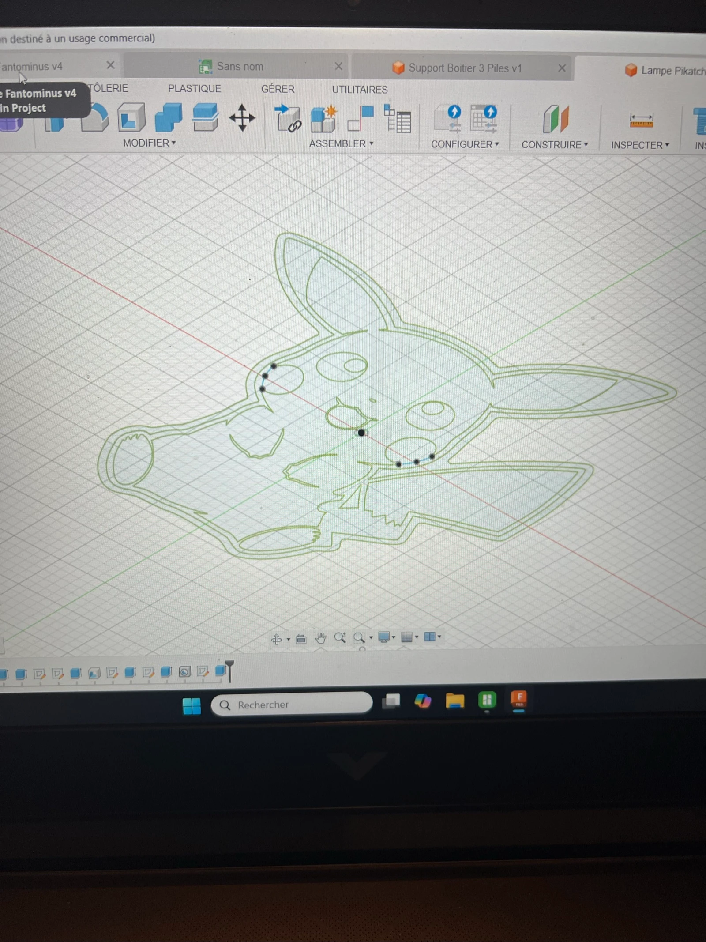Activate the Move/Copy four-arrow tool
The width and height of the screenshot is (706, 942).
click(x=242, y=118)
